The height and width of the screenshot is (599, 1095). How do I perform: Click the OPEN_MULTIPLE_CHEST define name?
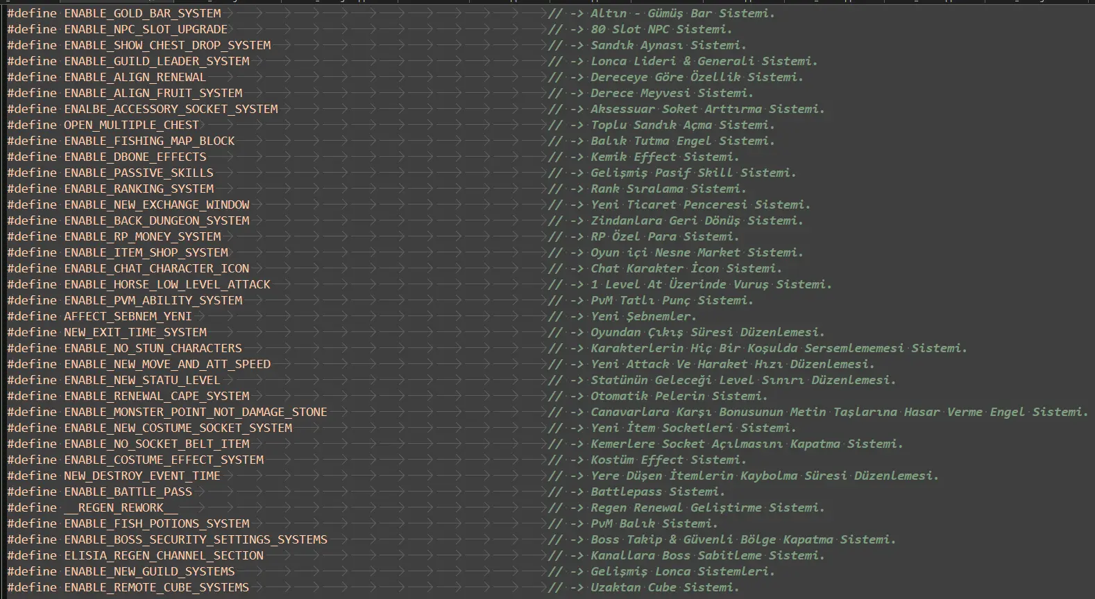[131, 125]
